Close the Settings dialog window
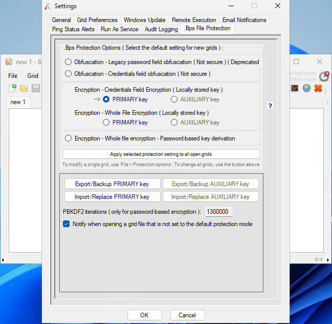Viewport: 332px width, 324px height. [x=278, y=6]
